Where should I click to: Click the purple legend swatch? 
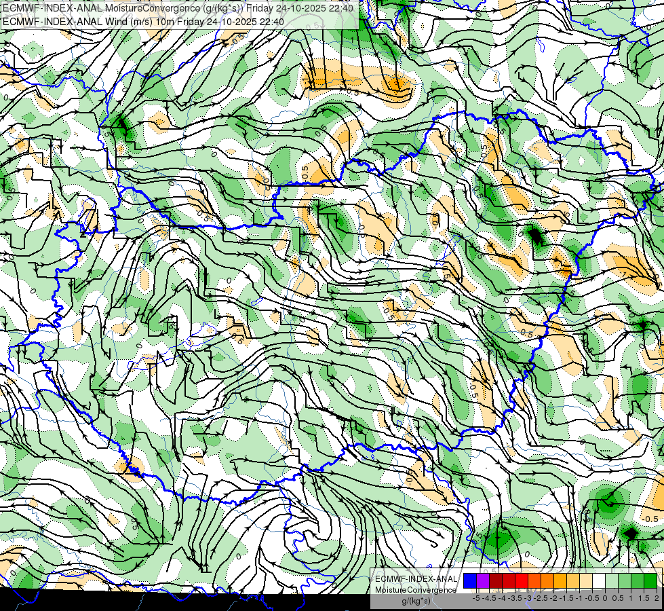[x=483, y=581]
